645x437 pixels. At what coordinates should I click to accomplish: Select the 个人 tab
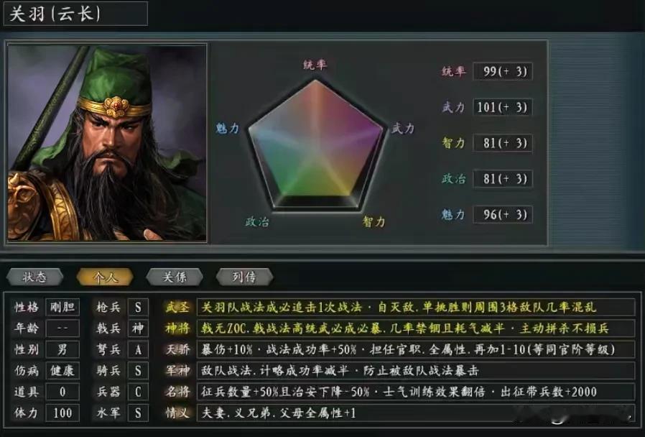pos(105,277)
